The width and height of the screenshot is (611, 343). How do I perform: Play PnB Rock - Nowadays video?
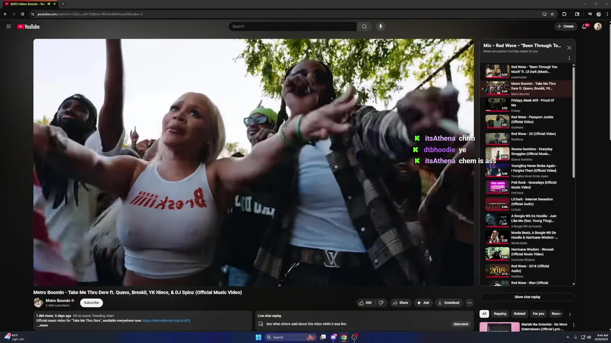[527, 187]
